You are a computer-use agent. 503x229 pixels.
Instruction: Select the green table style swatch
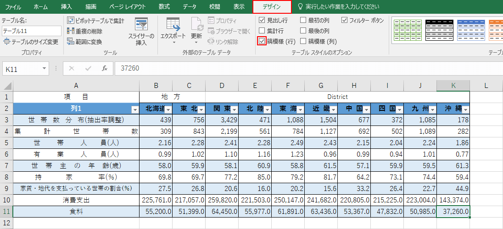point(408,30)
